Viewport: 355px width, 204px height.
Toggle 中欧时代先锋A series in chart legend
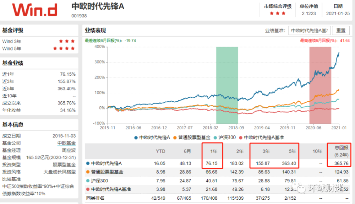(x=152, y=138)
